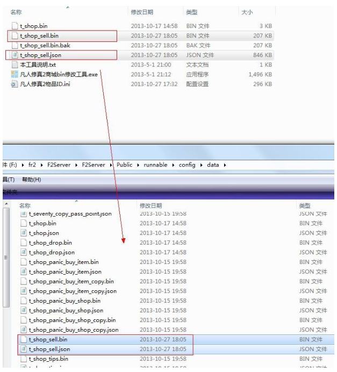Expand the arrow after data breadcrumb

point(225,165)
